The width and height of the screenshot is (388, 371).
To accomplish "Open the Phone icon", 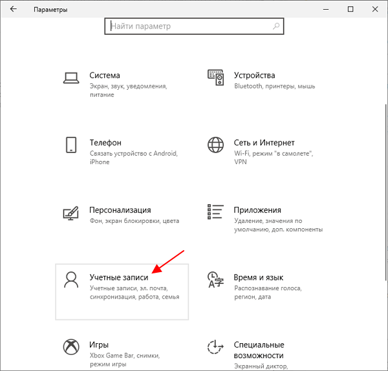I will [71, 145].
